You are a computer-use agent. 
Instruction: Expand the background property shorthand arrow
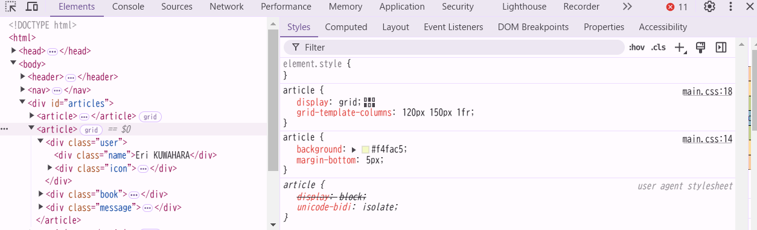tap(354, 149)
